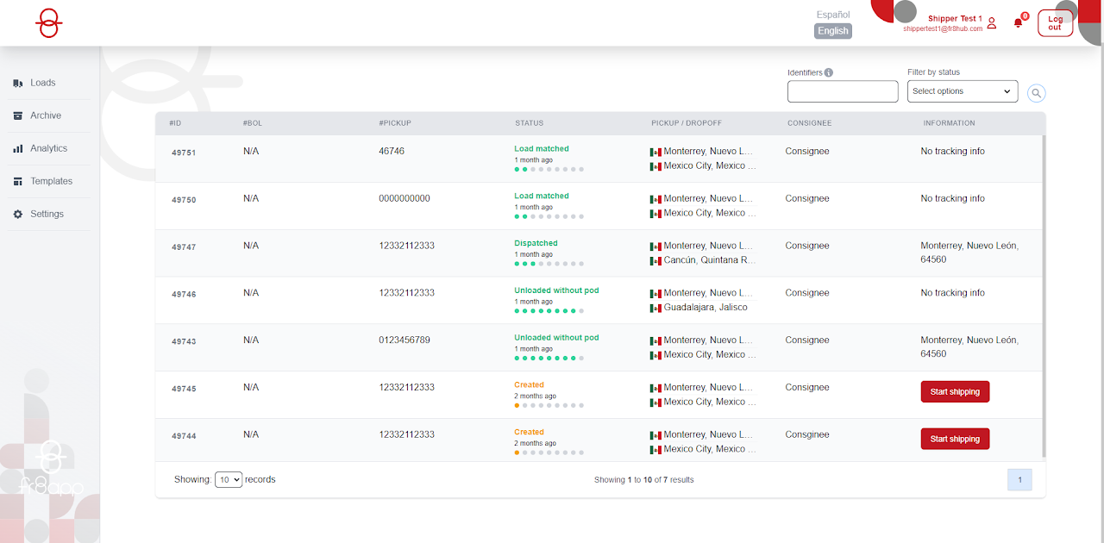The width and height of the screenshot is (1104, 543).
Task: Open the Templates menu item
Action: click(x=50, y=181)
